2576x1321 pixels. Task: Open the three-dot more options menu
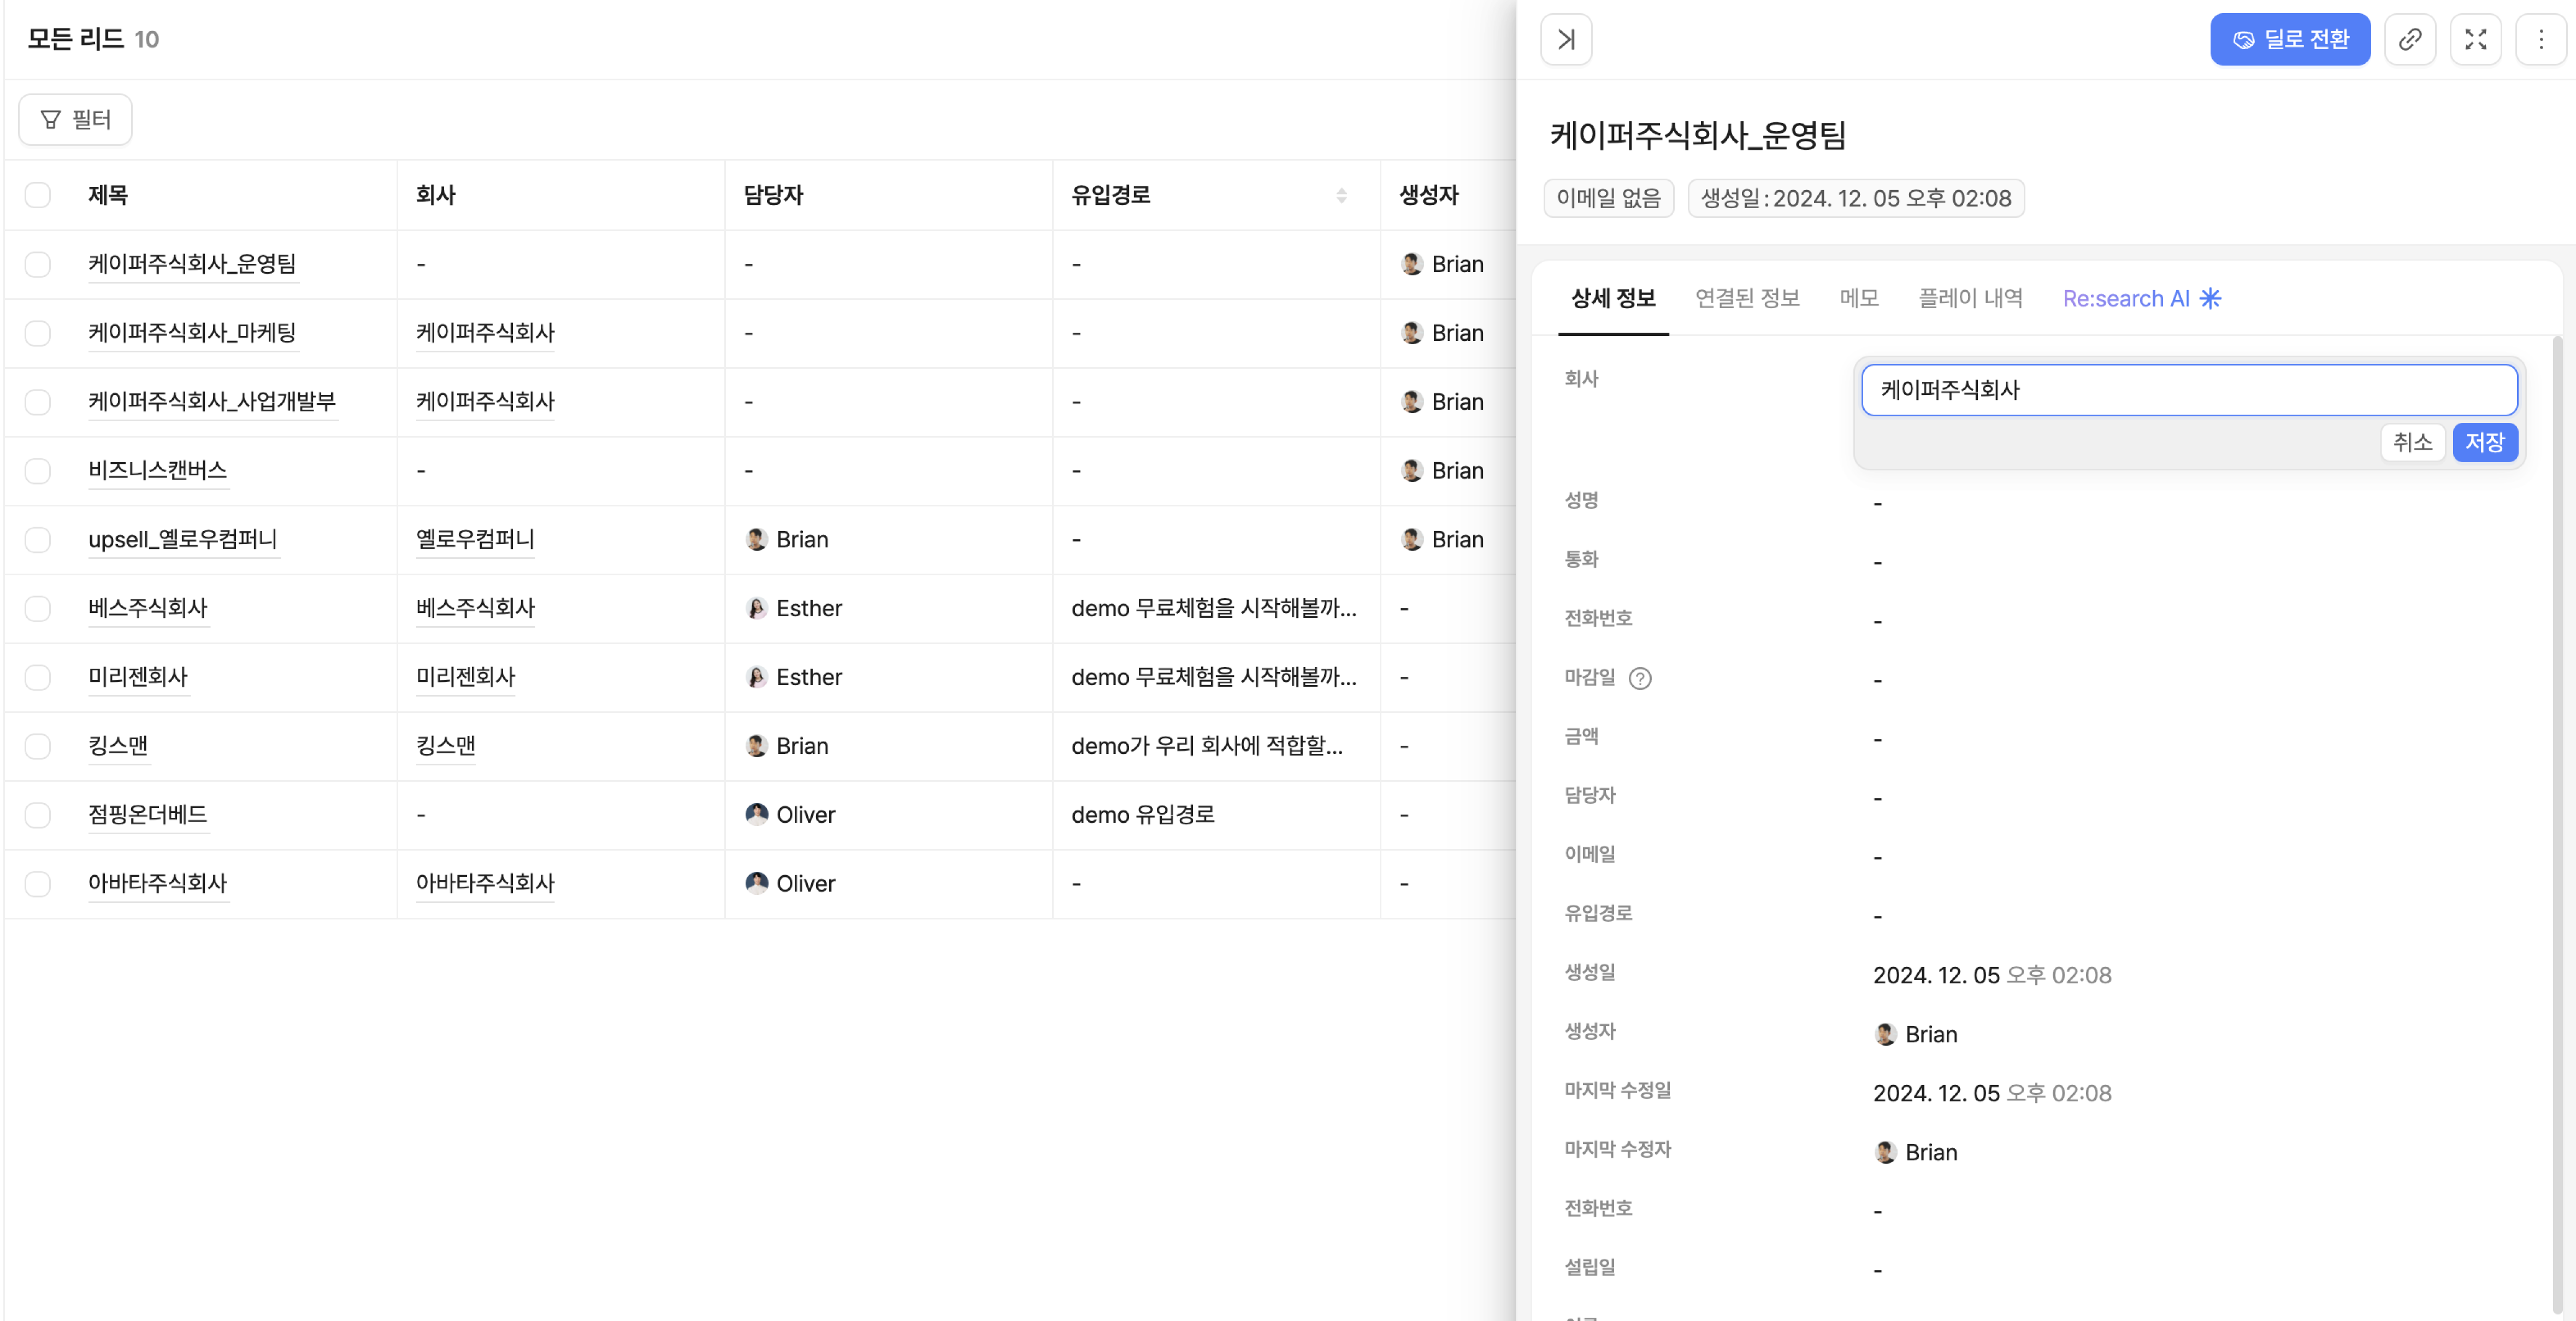(x=2541, y=40)
